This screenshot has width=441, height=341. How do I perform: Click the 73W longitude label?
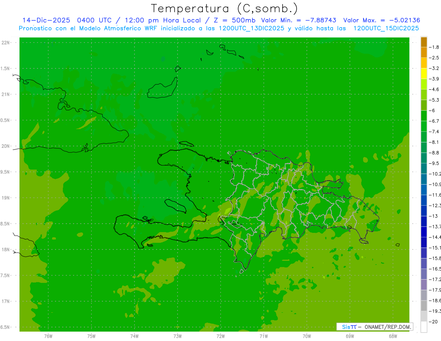[178, 336]
